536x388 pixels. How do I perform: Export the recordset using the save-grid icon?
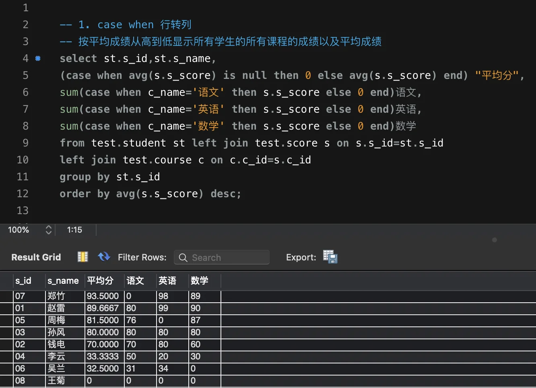330,257
